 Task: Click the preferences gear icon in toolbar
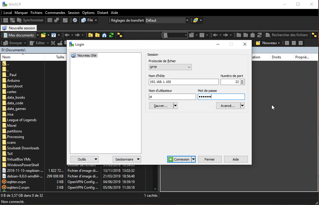75,20
